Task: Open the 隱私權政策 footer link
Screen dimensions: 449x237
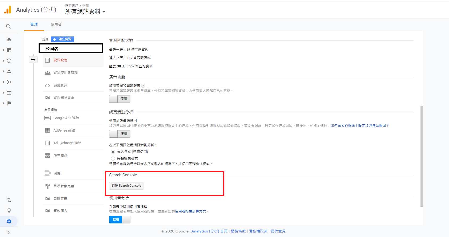Action: point(258,231)
